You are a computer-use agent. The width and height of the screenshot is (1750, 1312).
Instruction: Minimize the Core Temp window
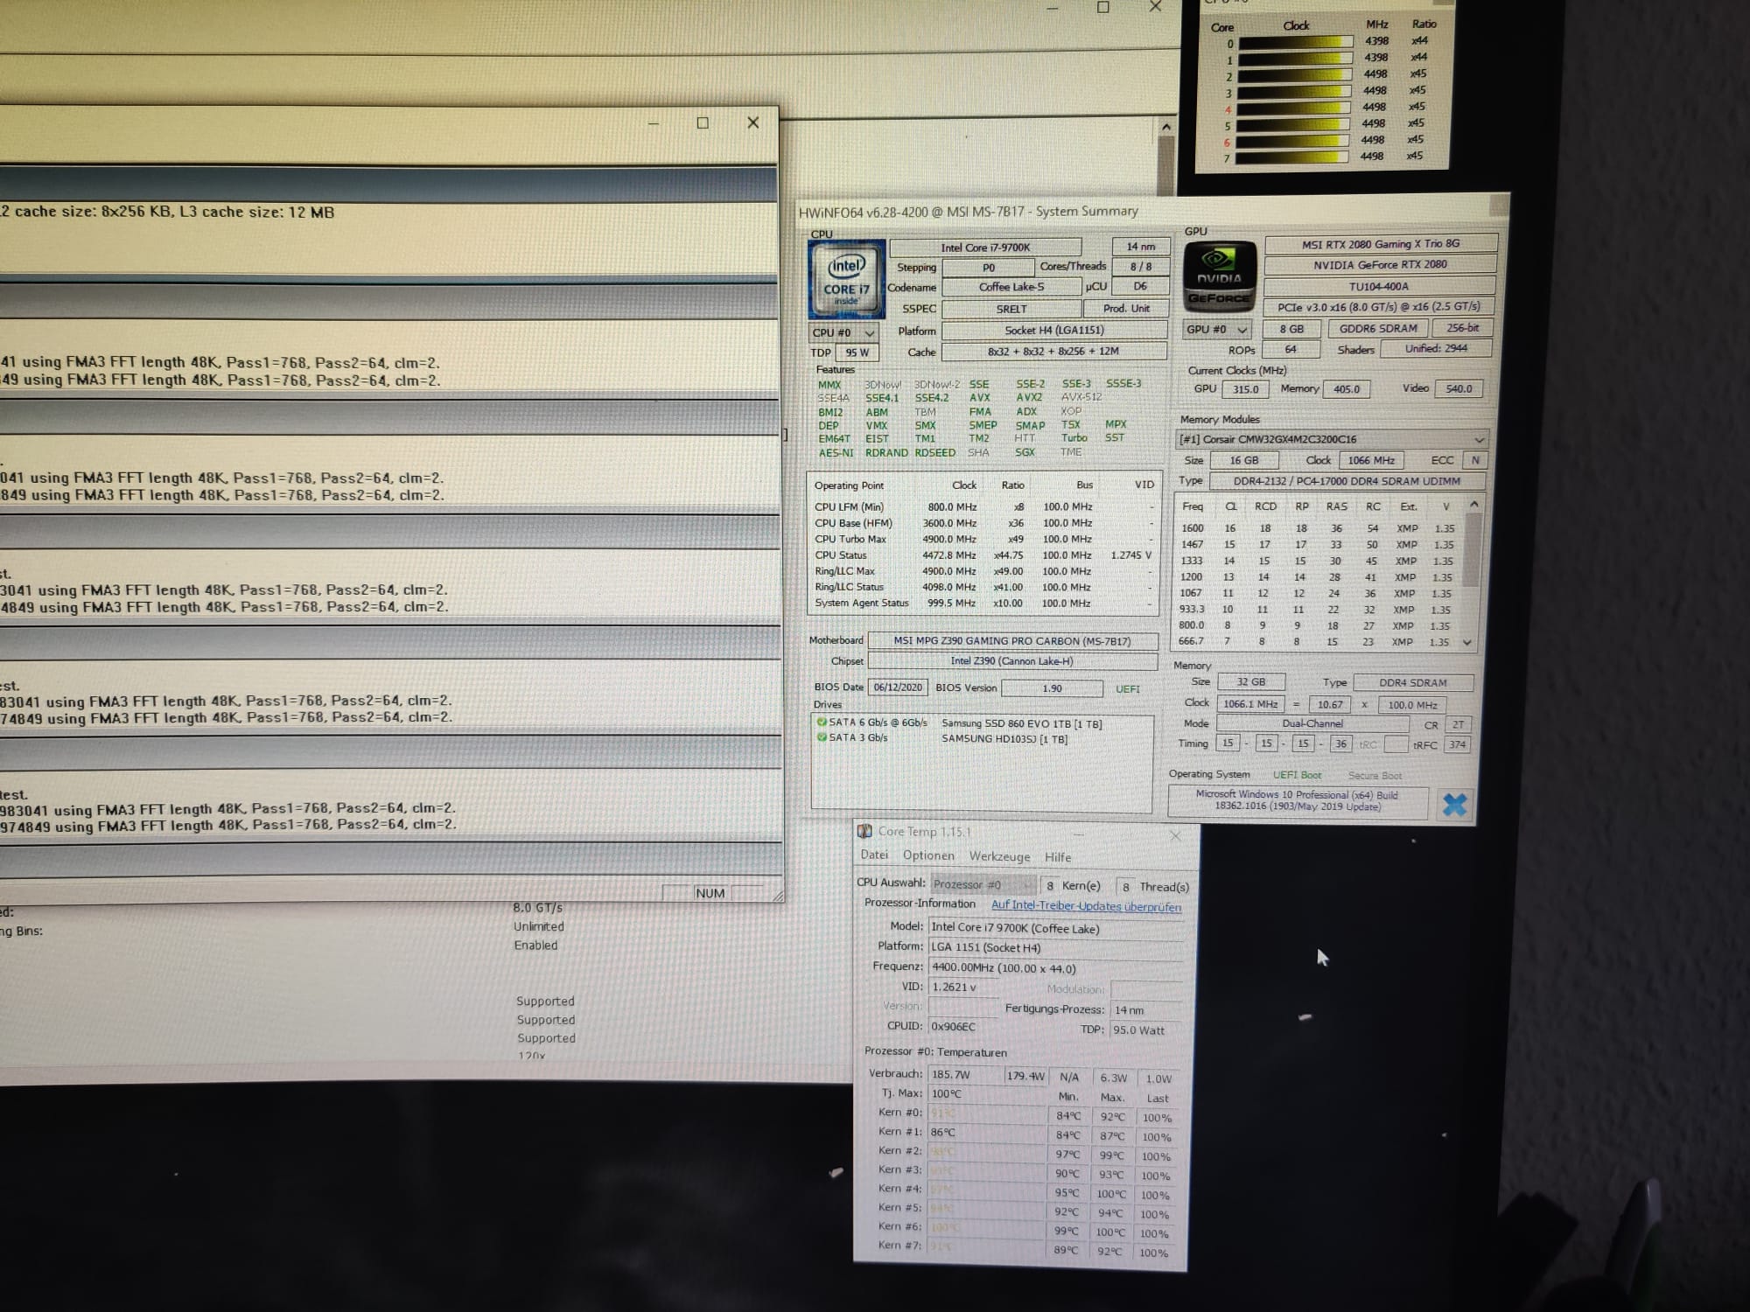[x=1079, y=834]
